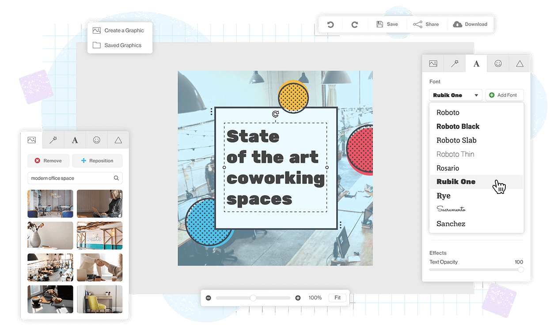Download the finished graphic

471,24
